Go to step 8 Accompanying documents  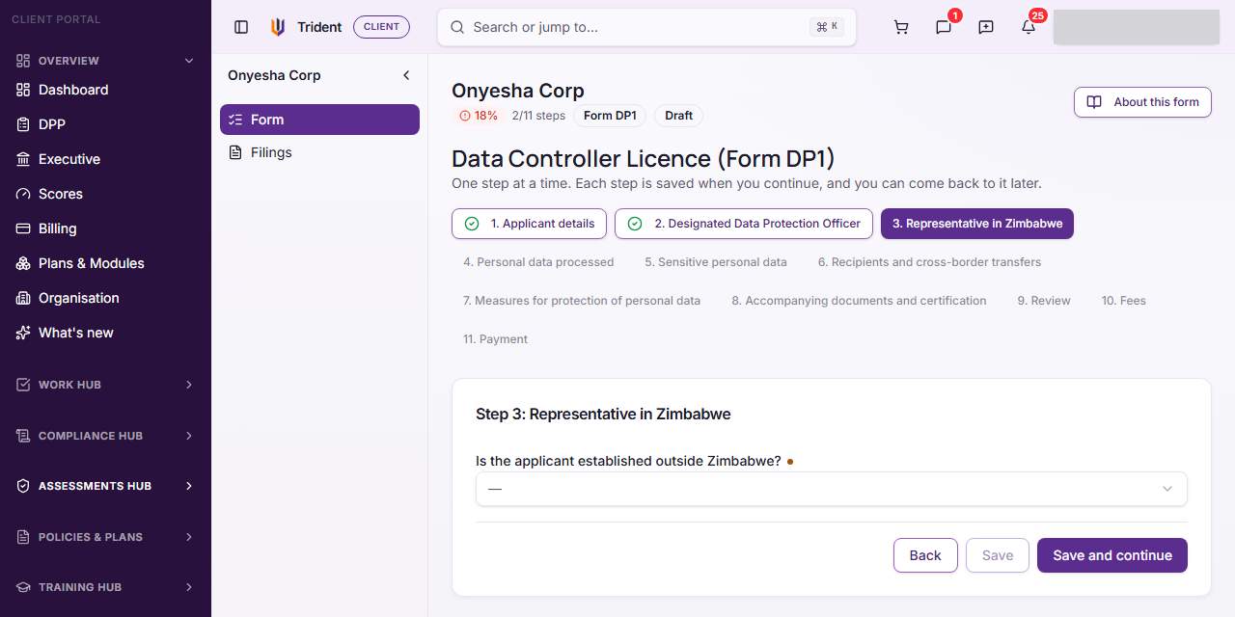859,301
